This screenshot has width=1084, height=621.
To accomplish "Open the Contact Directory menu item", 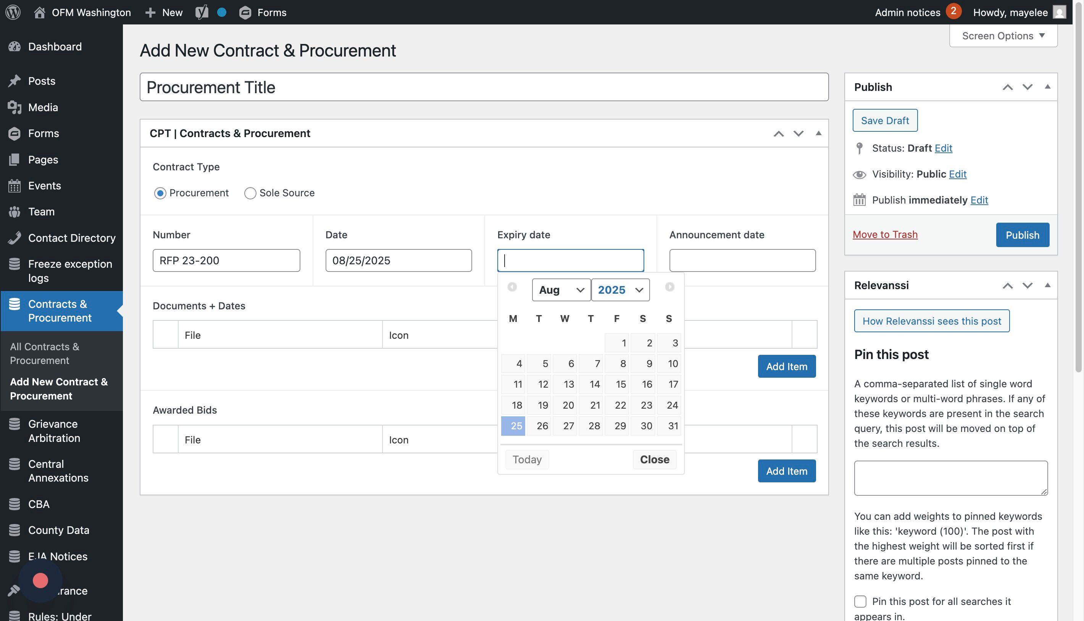I will 72,238.
